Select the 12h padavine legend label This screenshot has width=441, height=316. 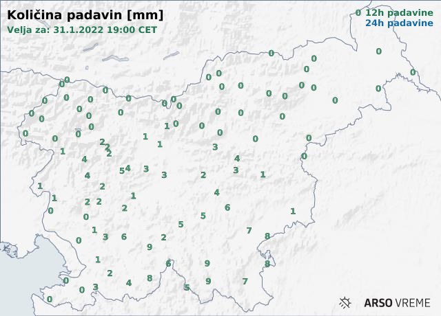399,12
